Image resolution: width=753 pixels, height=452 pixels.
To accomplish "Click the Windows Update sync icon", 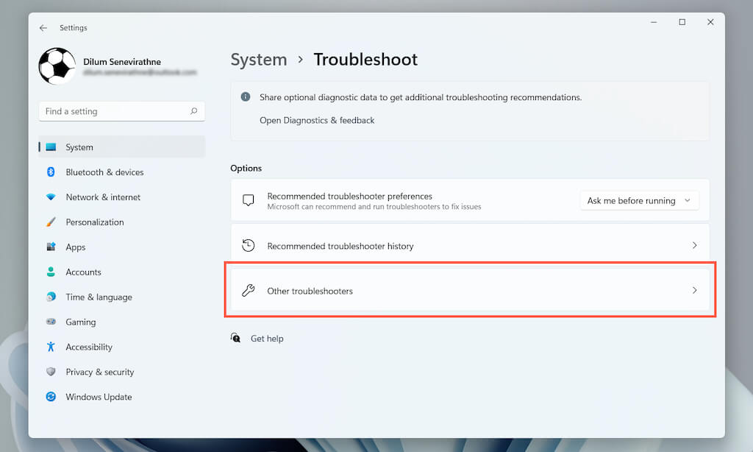I will click(51, 397).
